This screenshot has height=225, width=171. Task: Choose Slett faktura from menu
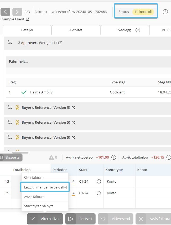point(34,178)
